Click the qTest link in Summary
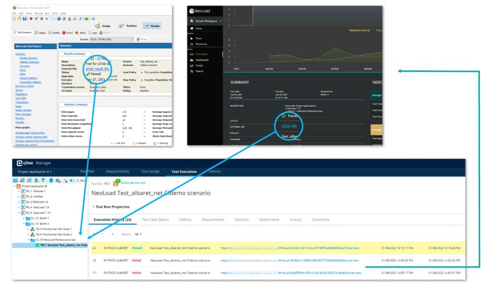 [289, 126]
